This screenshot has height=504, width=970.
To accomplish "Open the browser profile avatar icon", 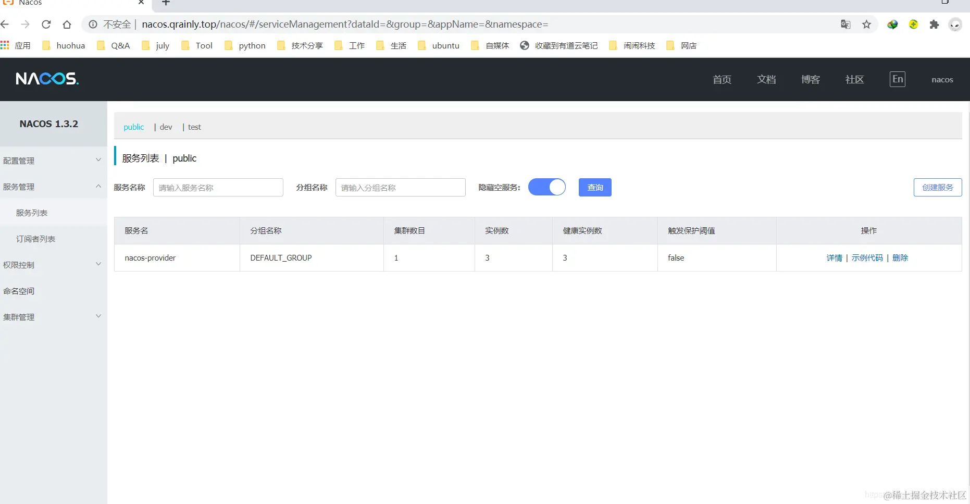I will [955, 24].
